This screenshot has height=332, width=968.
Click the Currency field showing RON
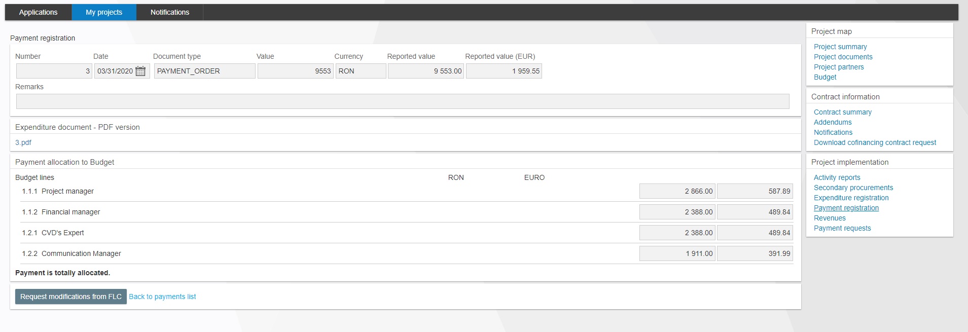click(361, 71)
